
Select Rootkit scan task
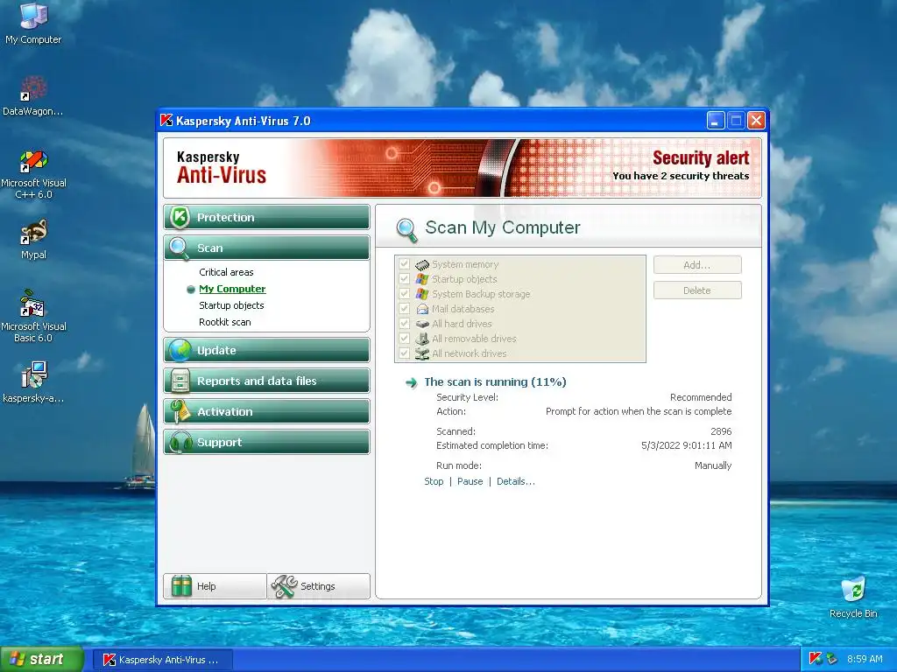tap(225, 322)
